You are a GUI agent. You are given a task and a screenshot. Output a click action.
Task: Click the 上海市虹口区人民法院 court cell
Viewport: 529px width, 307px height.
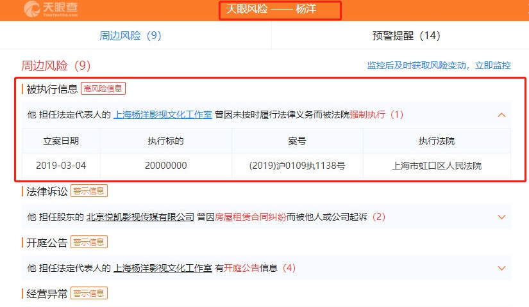(x=436, y=166)
